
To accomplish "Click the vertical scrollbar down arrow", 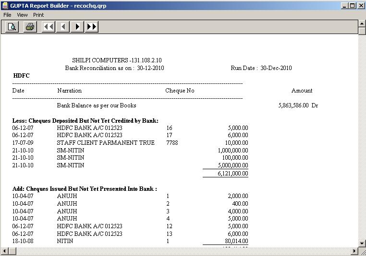I will click(362, 243).
